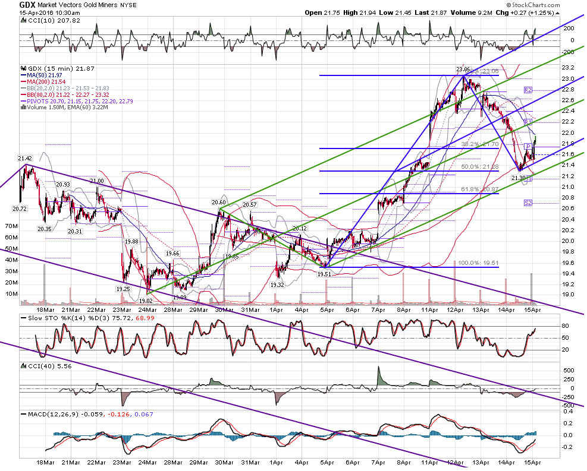The width and height of the screenshot is (587, 471).
Task: Click the 70M volume axis tick
Action: (12, 226)
